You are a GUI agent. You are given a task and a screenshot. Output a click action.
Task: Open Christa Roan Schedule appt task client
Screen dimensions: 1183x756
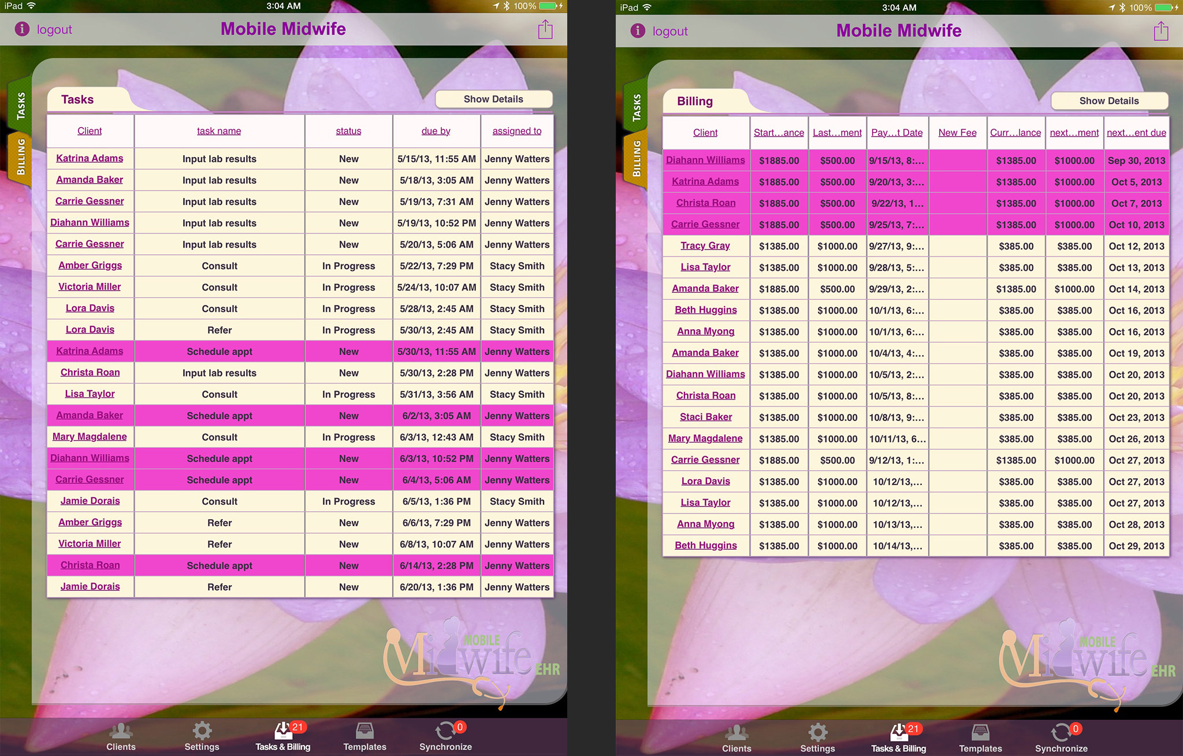[x=90, y=565]
